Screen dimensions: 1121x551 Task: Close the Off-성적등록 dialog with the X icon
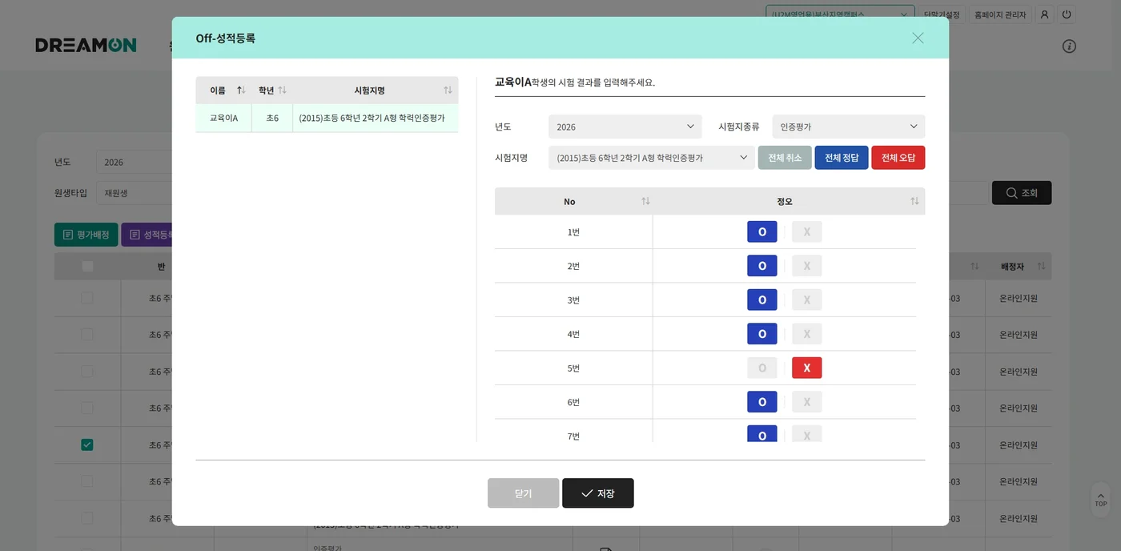(918, 38)
